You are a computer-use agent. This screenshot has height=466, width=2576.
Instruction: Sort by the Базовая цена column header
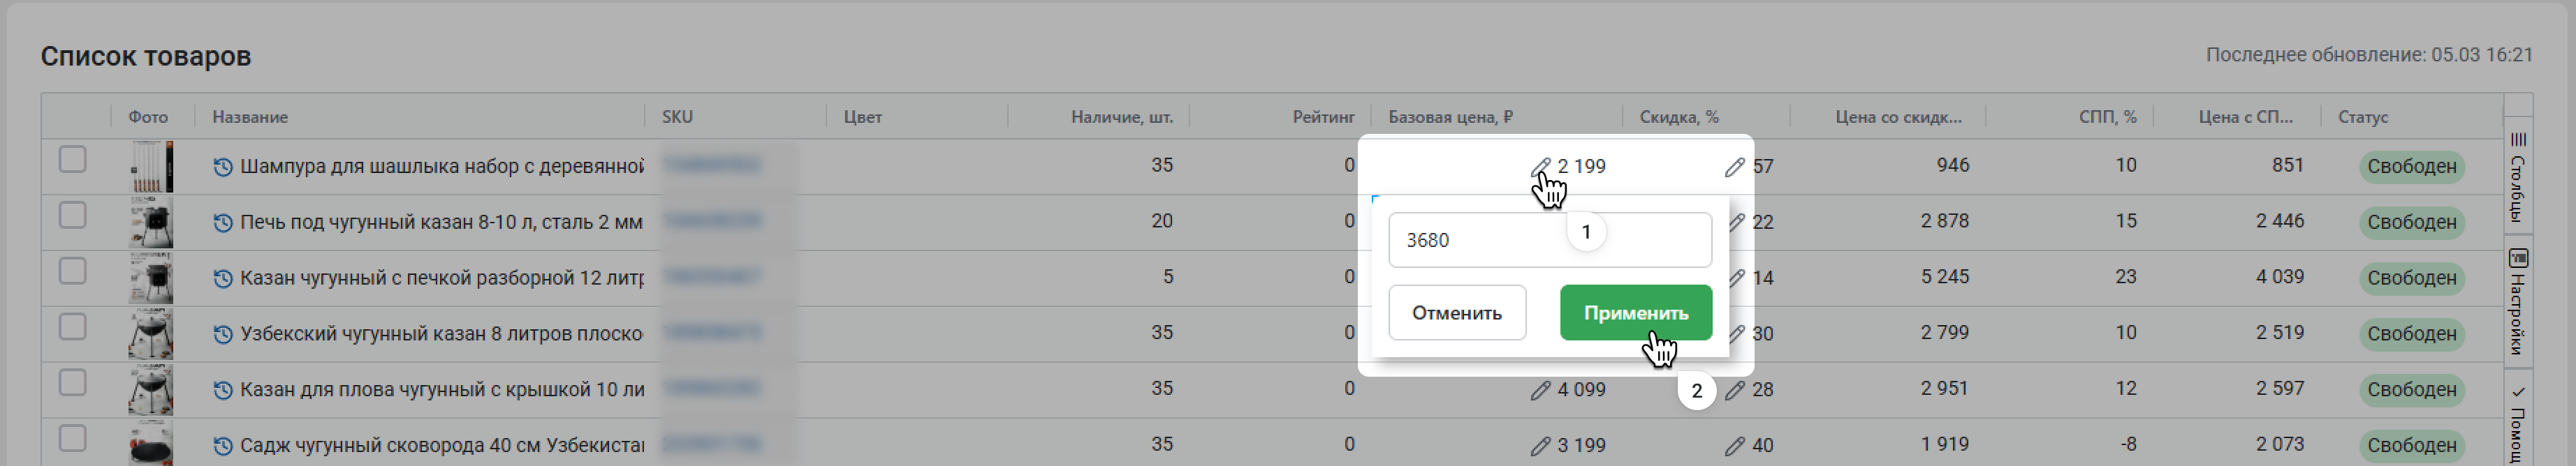pyautogui.click(x=1450, y=116)
